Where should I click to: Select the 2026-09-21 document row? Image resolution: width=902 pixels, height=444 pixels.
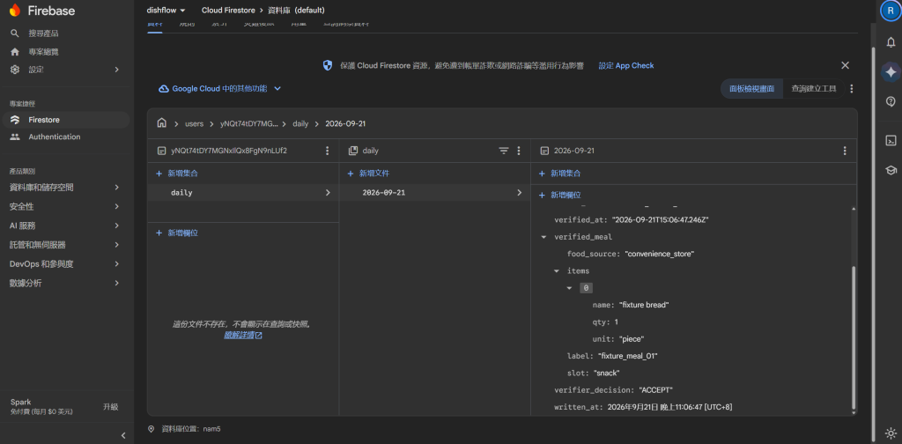434,193
